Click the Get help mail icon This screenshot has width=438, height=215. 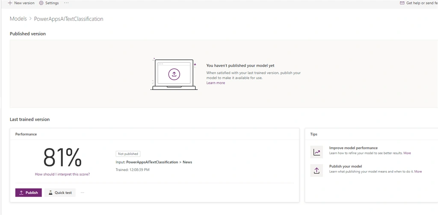point(402,3)
